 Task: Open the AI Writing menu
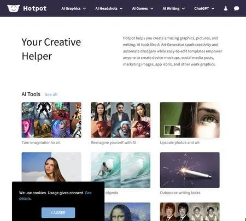tap(173, 9)
